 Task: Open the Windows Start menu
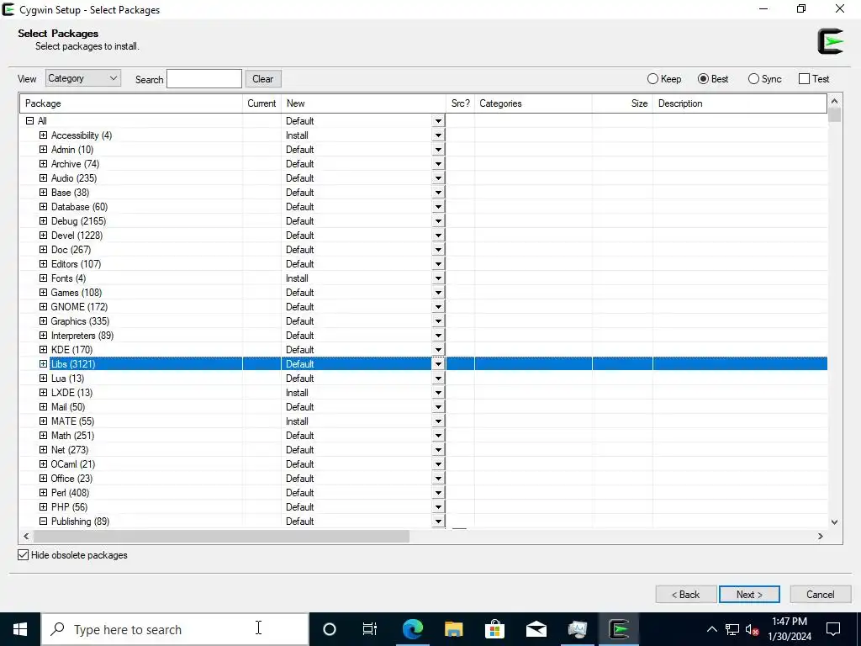click(20, 629)
